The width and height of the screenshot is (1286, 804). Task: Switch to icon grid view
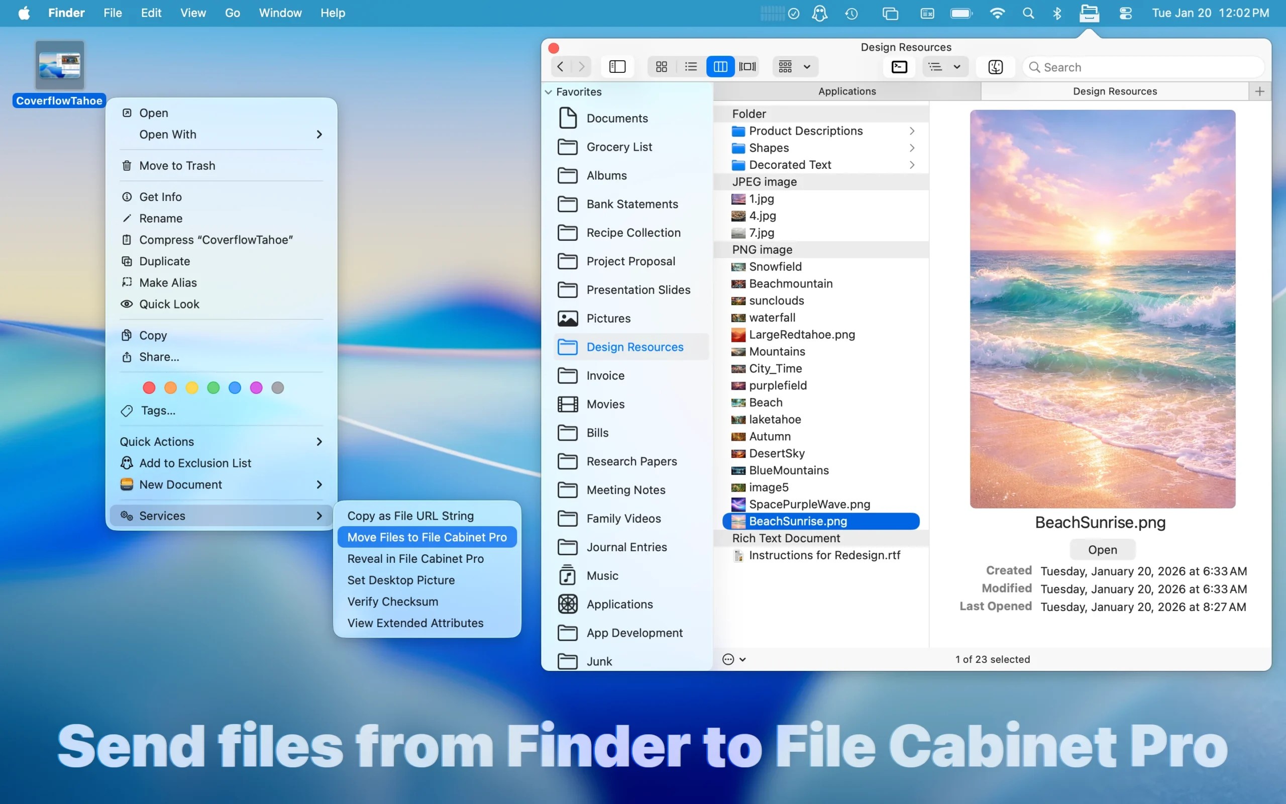click(661, 66)
